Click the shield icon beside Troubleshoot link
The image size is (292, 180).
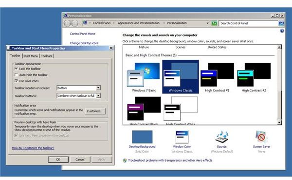coord(125,161)
